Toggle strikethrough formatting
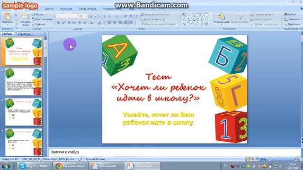The image size is (303, 170). pos(74,23)
